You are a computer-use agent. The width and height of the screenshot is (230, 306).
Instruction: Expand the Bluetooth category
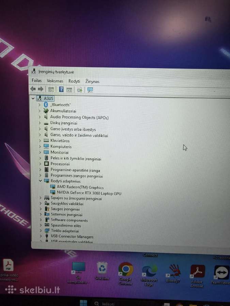coord(39,105)
